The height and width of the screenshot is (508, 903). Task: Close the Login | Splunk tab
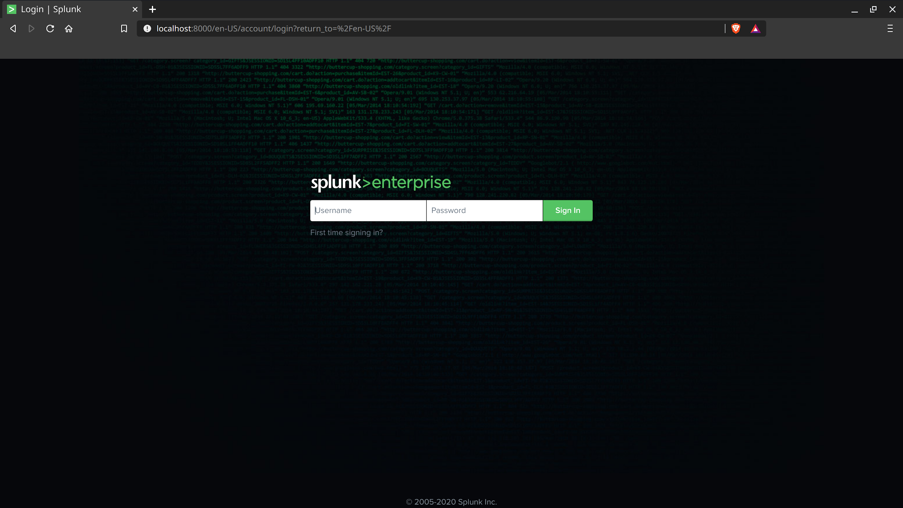point(135,9)
